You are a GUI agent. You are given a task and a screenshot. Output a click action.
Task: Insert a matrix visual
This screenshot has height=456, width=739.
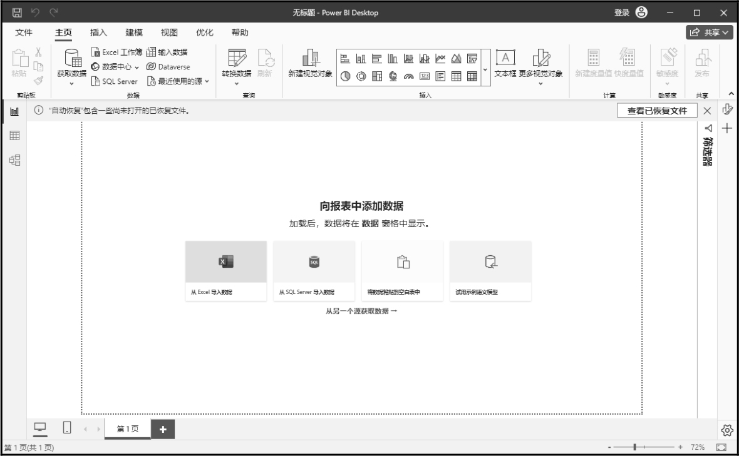coord(472,76)
